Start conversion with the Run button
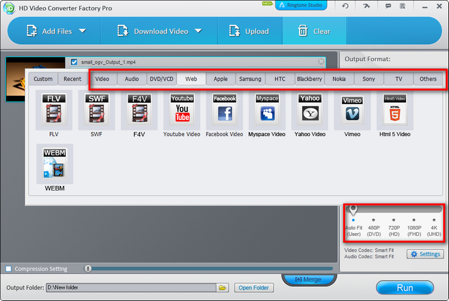The image size is (449, 301). click(405, 288)
